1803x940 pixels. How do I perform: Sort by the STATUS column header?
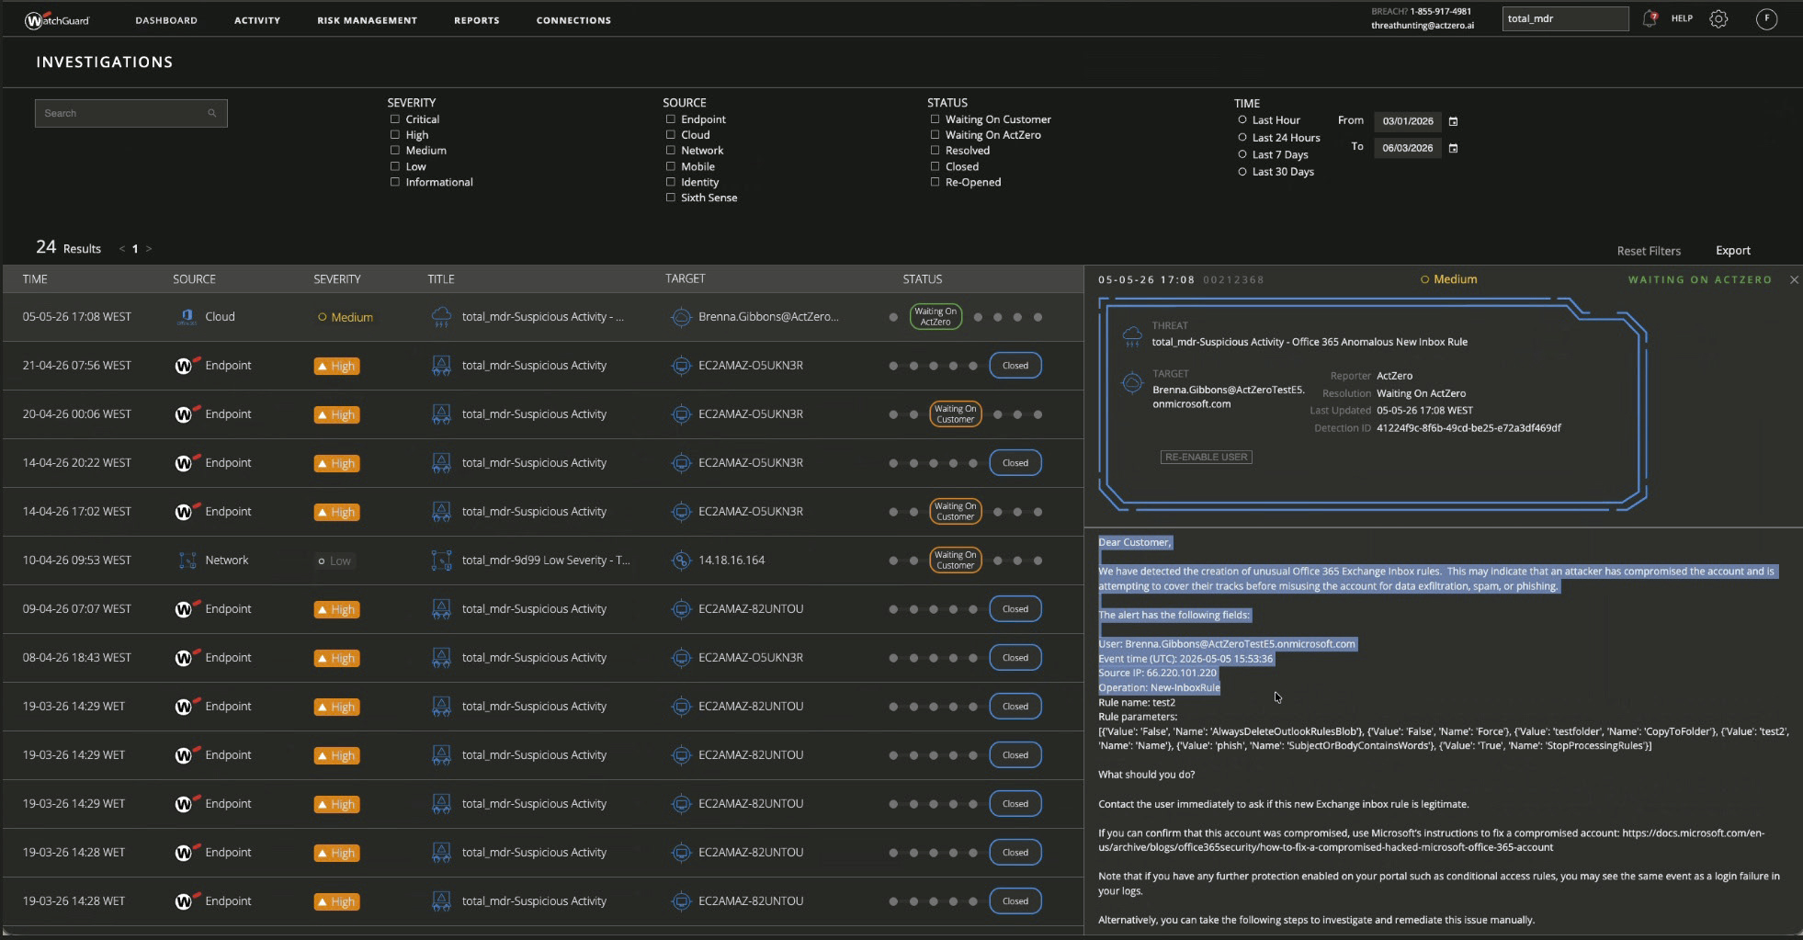[923, 279]
